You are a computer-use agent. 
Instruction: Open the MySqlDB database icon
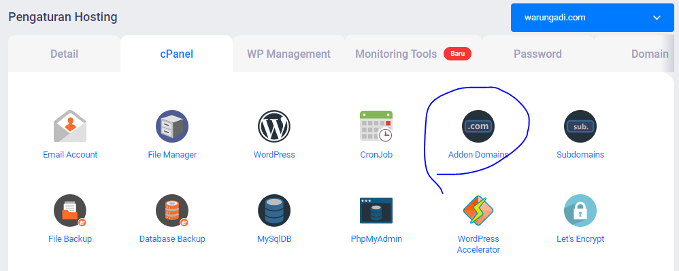coord(274,211)
